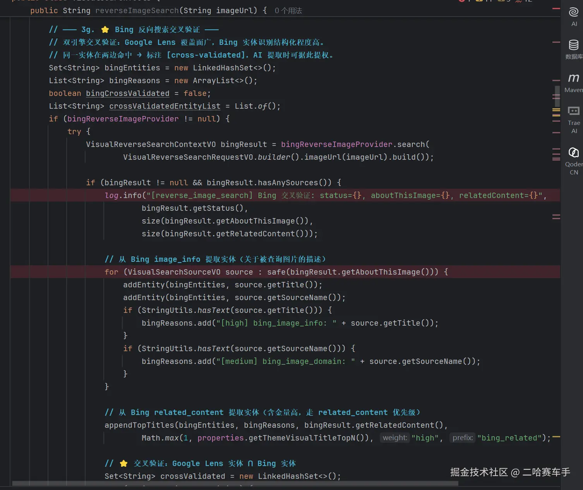Click the "bing_related" string literal
The height and width of the screenshot is (490, 583).
click(x=509, y=438)
